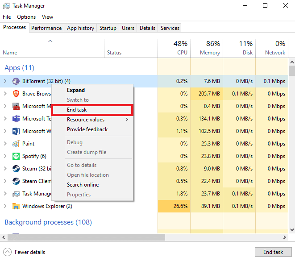Click the Task Manager title bar icon
The width and height of the screenshot is (295, 262).
point(7,6)
